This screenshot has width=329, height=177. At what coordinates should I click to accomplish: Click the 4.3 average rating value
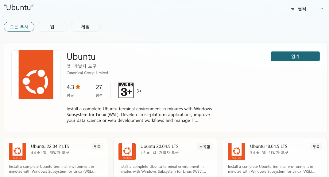70,87
